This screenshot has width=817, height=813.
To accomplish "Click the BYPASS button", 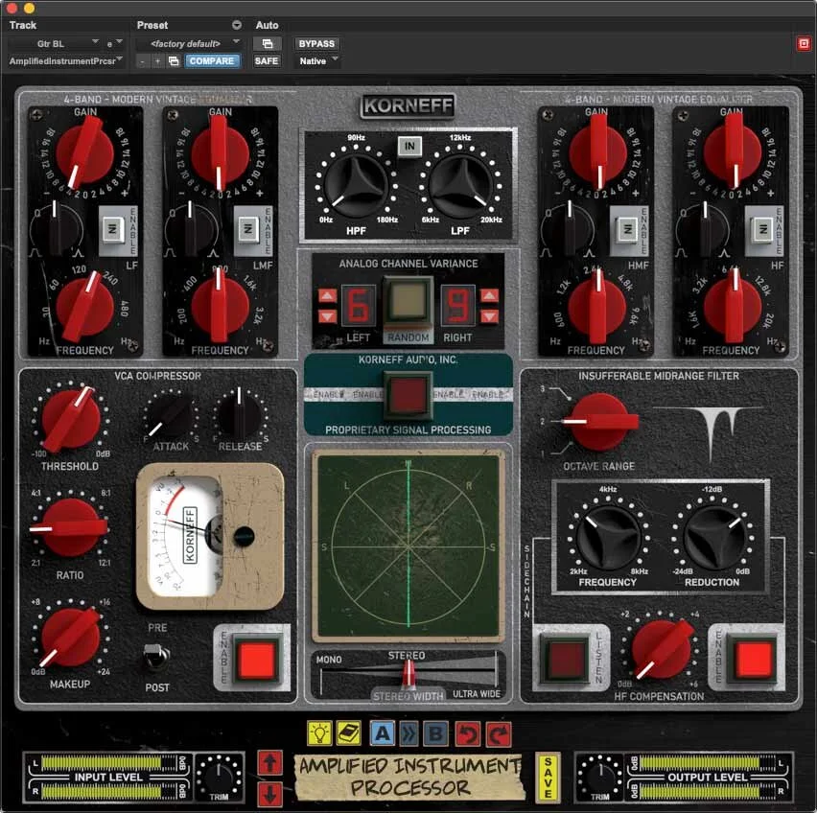I will pyautogui.click(x=316, y=44).
